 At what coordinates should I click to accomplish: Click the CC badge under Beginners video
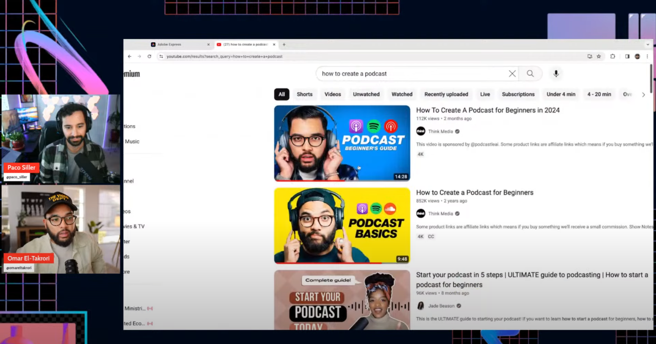pyautogui.click(x=431, y=237)
